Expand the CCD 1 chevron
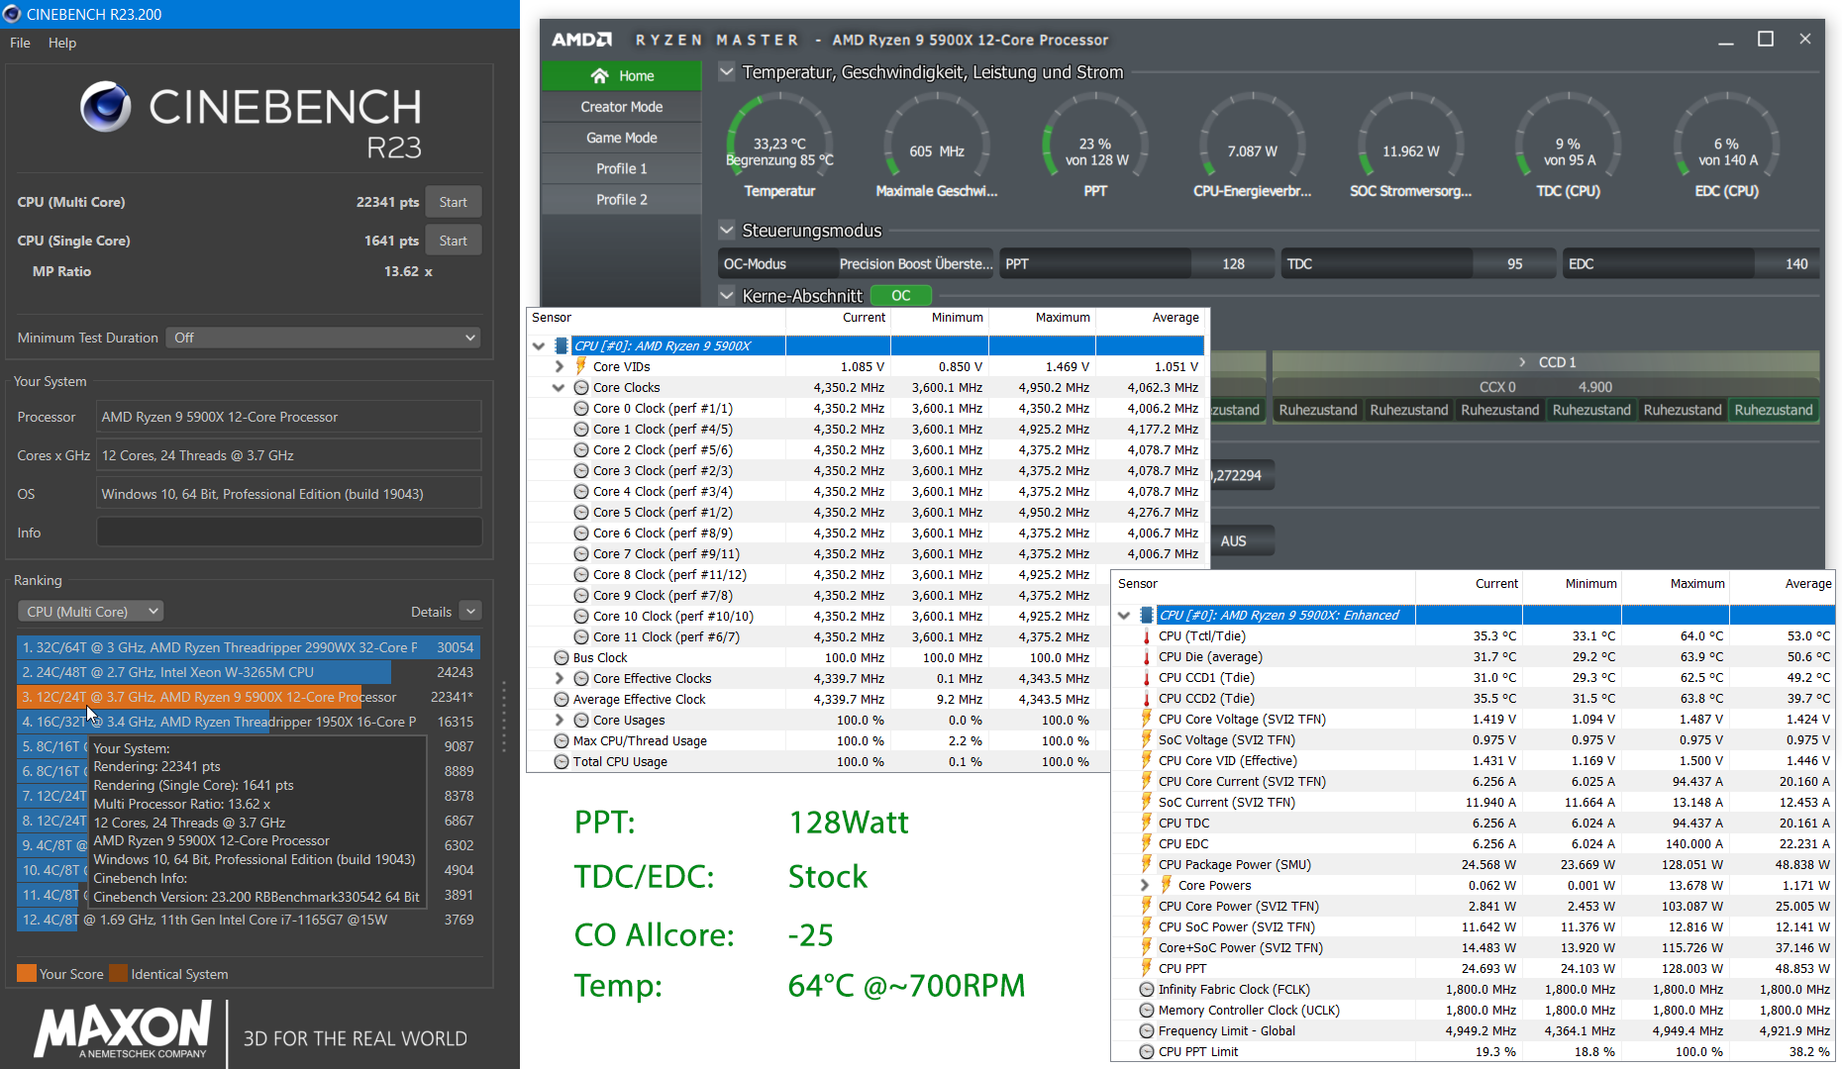Image resolution: width=1842 pixels, height=1069 pixels. pos(1523,362)
